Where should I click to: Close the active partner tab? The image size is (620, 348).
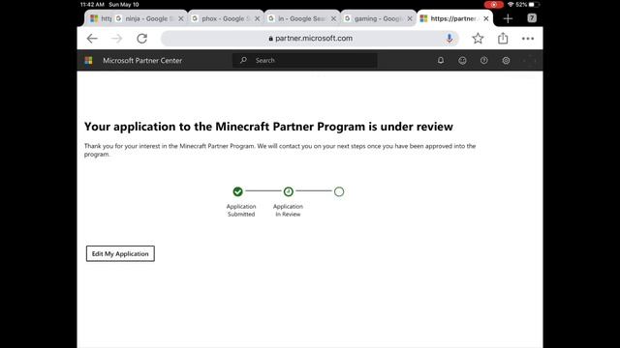click(x=486, y=18)
